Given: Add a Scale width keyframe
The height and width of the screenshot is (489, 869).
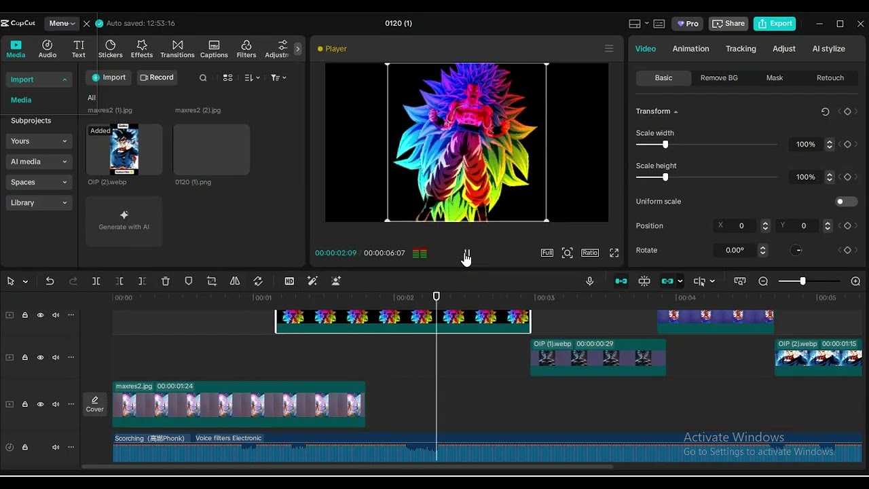Looking at the screenshot, I should [847, 145].
